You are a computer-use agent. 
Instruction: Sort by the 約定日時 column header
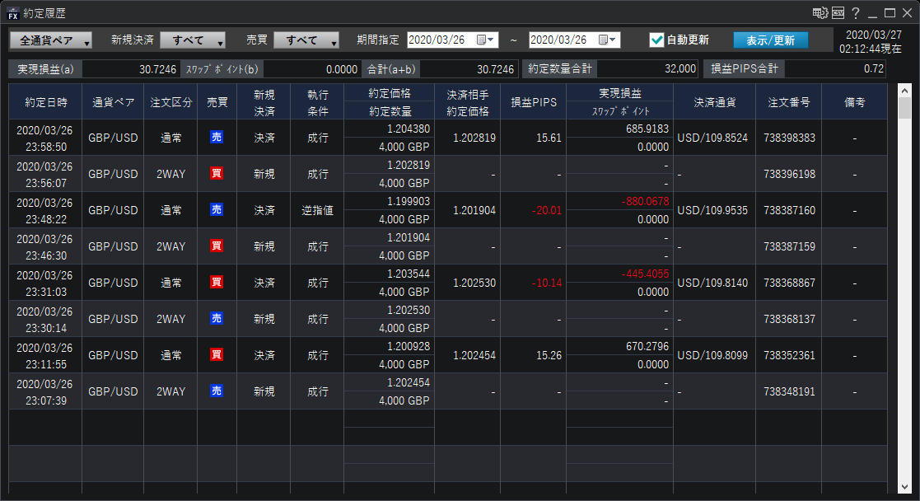pos(46,102)
